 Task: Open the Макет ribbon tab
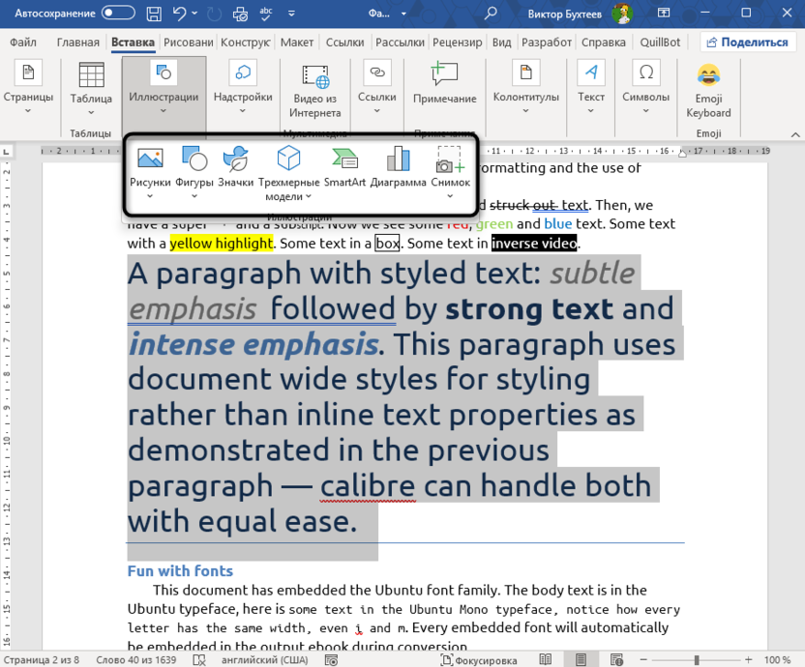pyautogui.click(x=297, y=43)
